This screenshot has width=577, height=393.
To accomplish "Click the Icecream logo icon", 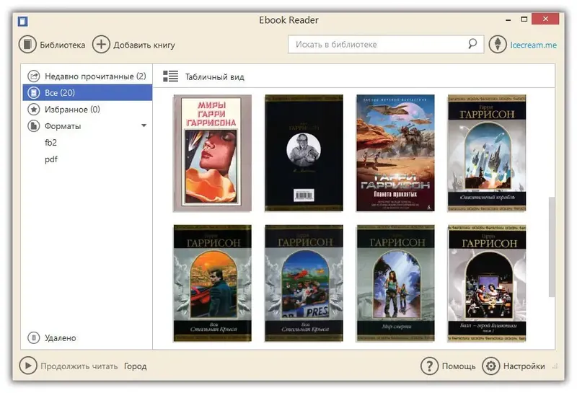I will 498,44.
